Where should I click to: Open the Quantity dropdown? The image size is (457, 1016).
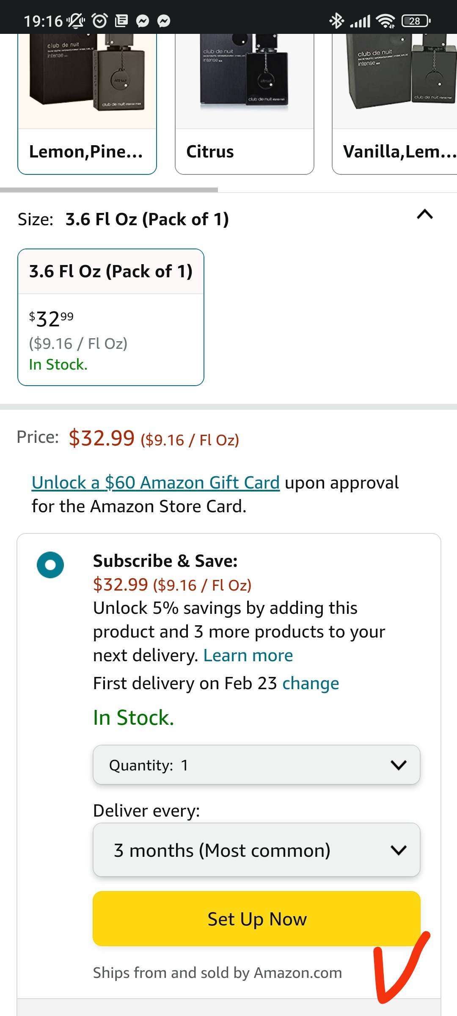(256, 765)
